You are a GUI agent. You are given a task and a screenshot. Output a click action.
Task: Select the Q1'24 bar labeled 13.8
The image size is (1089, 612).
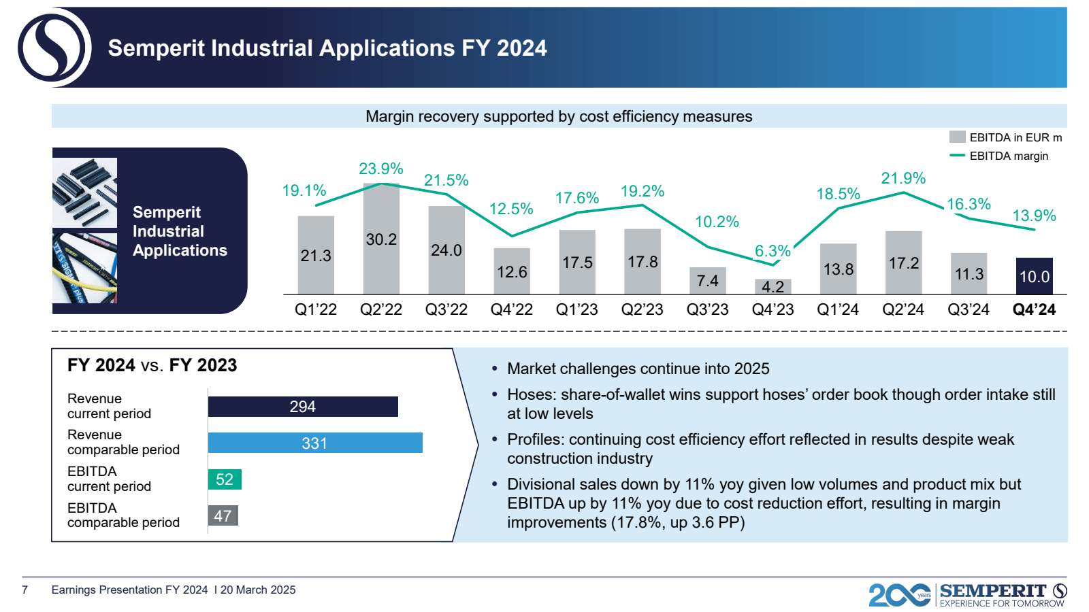coord(839,269)
